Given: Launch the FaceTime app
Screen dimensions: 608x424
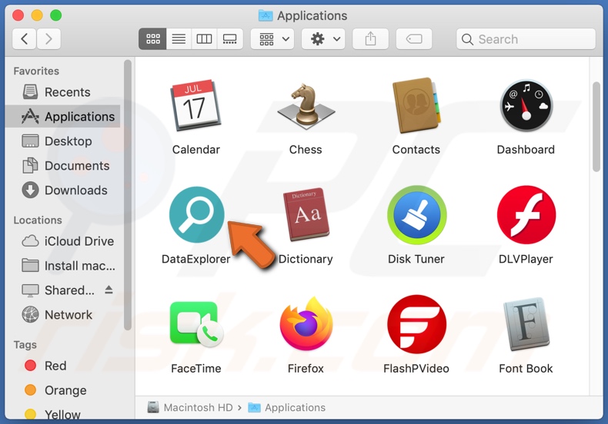Looking at the screenshot, I should coord(196,325).
